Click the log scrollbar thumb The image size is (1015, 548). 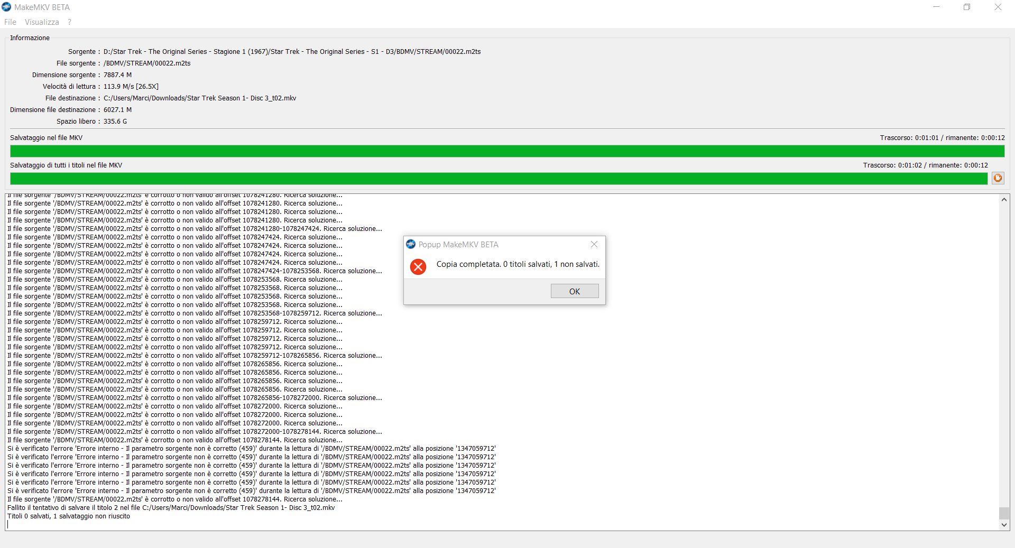click(x=1004, y=513)
